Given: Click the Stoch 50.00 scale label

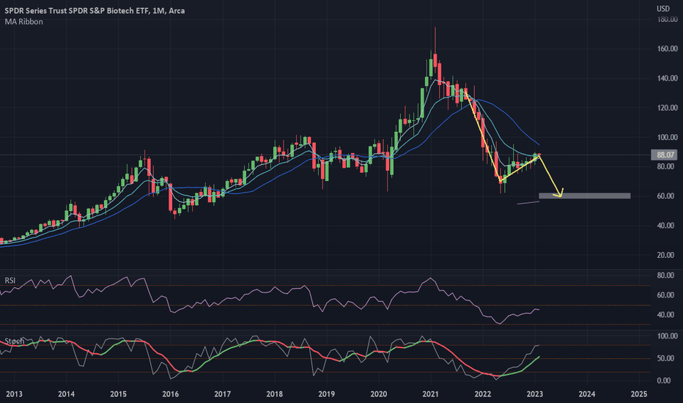Looking at the screenshot, I should [667, 358].
